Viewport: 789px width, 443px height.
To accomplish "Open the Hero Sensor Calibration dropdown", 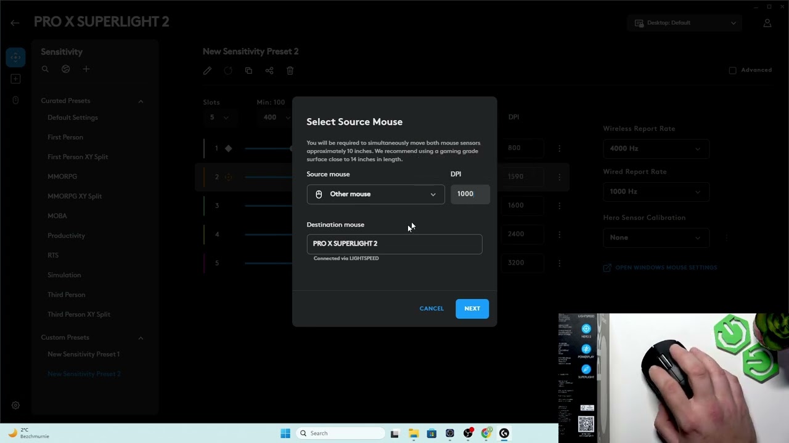I will pyautogui.click(x=656, y=237).
